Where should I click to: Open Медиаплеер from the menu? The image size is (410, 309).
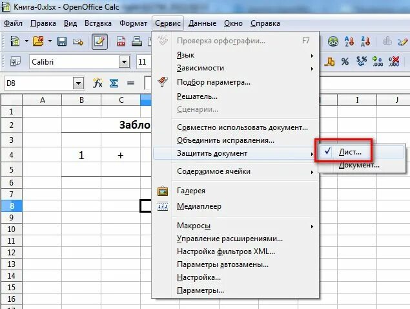click(235, 206)
